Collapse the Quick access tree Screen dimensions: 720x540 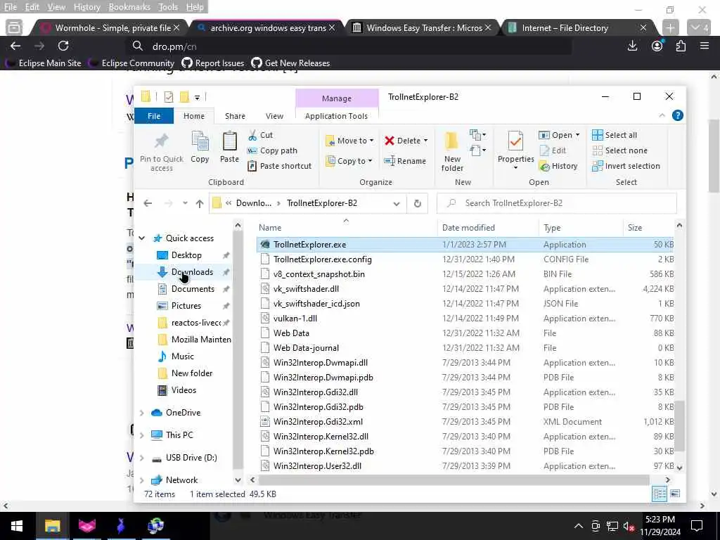[142, 238]
